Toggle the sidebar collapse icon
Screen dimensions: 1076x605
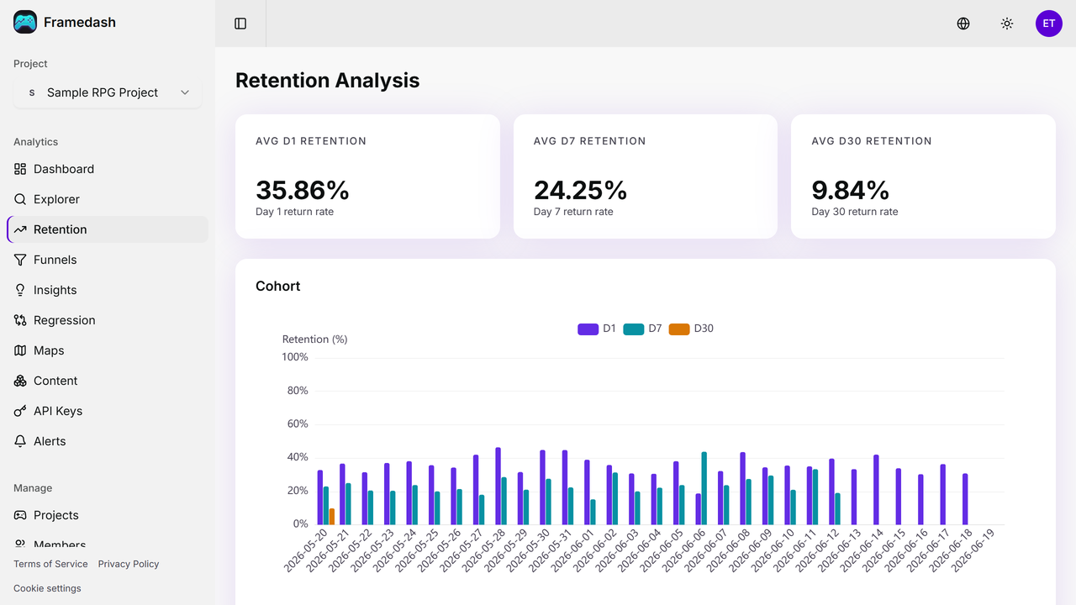[240, 24]
